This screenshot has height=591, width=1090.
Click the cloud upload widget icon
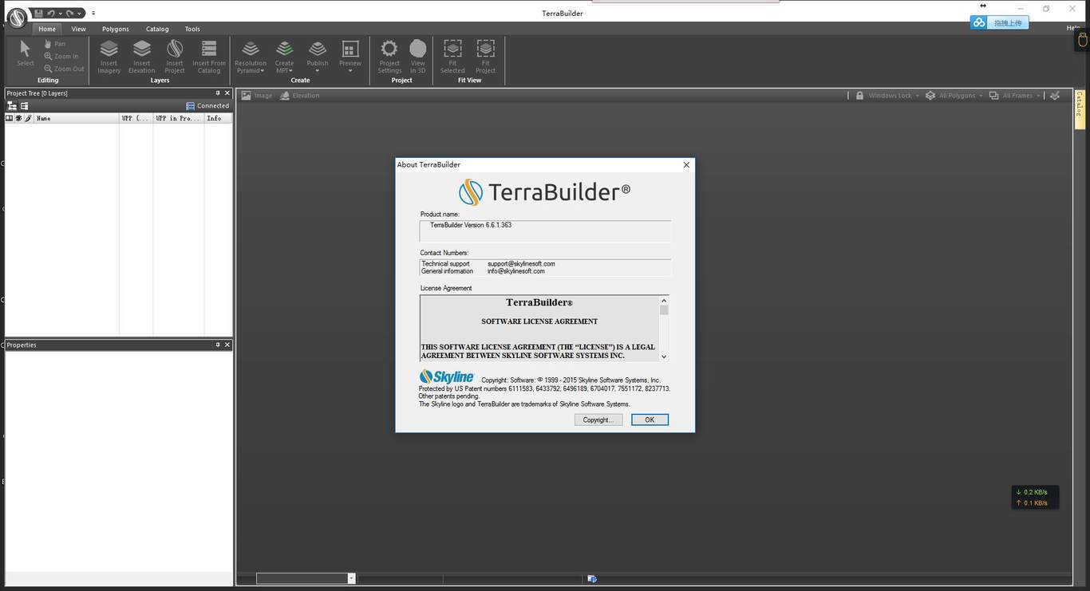click(979, 23)
